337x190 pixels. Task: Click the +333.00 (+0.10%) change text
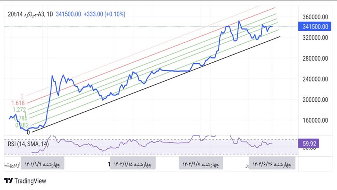click(x=104, y=14)
